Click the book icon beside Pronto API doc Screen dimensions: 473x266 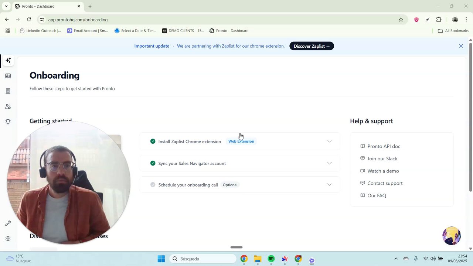click(x=363, y=146)
